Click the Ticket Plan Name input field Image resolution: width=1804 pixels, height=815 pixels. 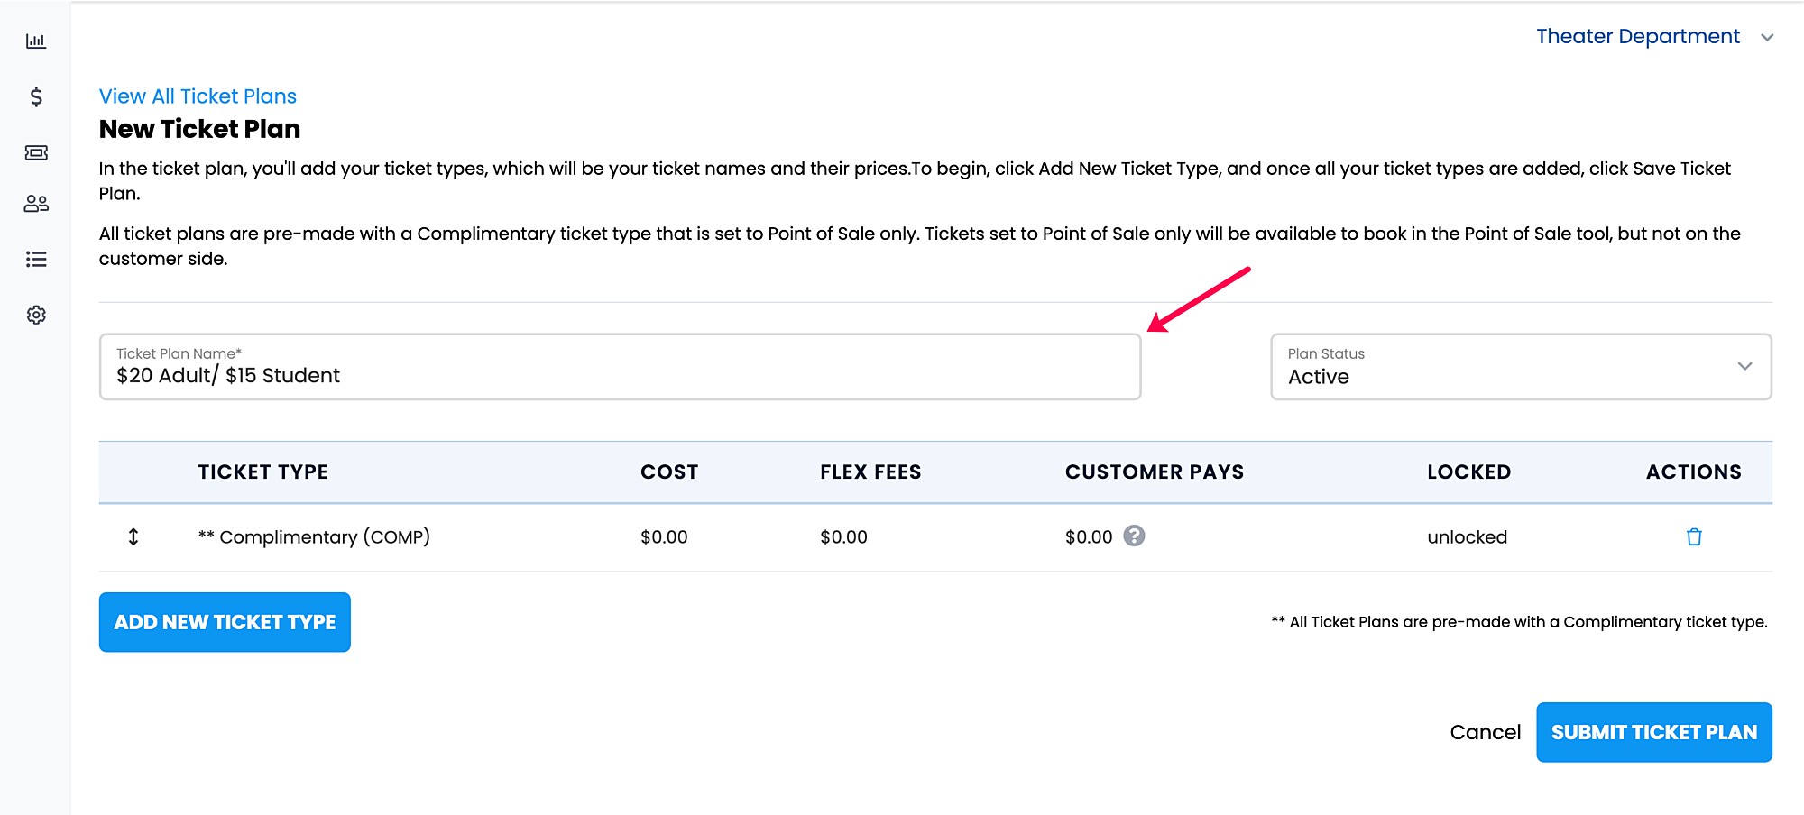point(620,367)
